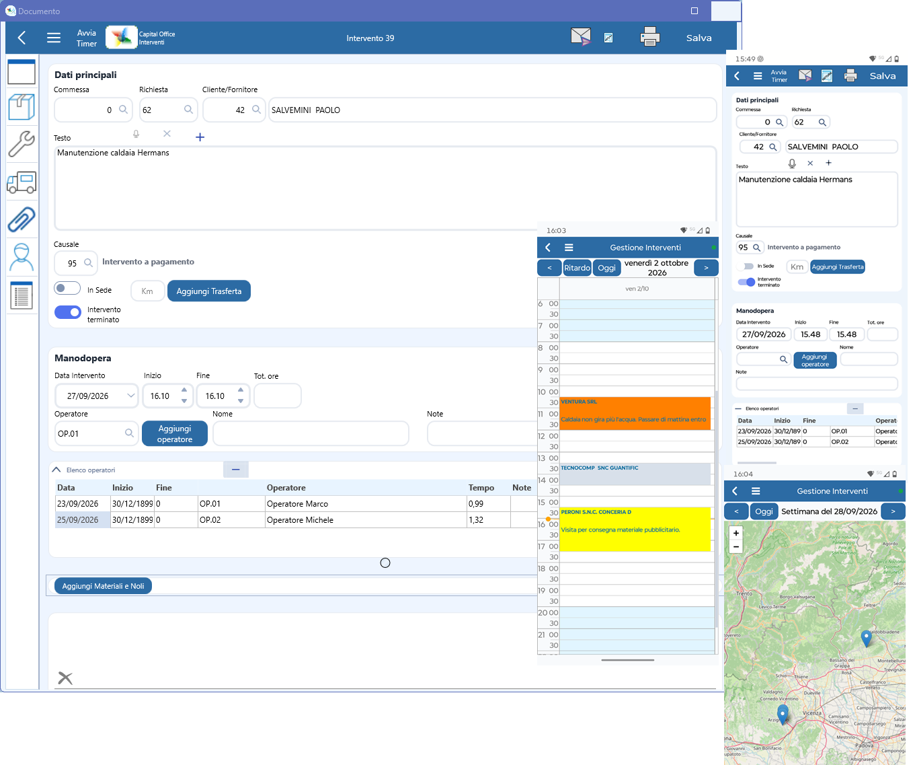
Task: Zoom in on the map with plus
Action: click(x=736, y=533)
